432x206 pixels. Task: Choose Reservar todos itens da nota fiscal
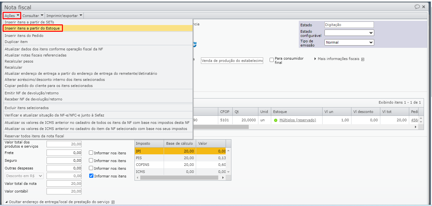click(x=98, y=136)
